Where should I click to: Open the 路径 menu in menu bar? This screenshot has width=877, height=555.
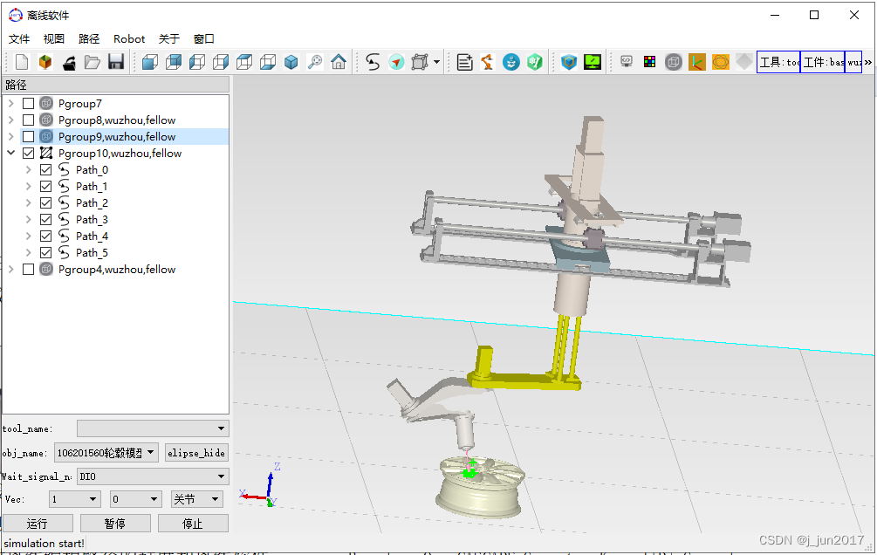point(89,39)
